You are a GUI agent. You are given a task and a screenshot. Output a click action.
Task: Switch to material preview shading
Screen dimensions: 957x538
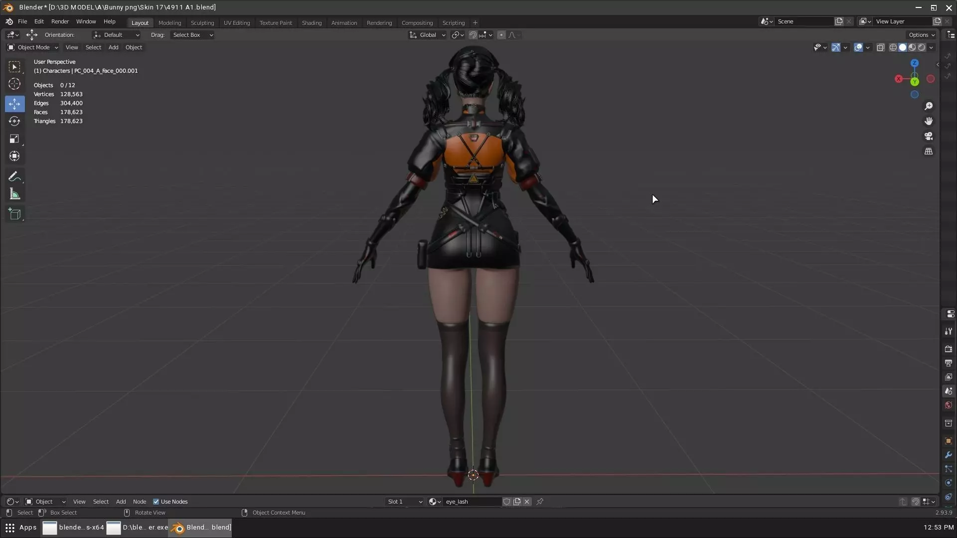[912, 47]
